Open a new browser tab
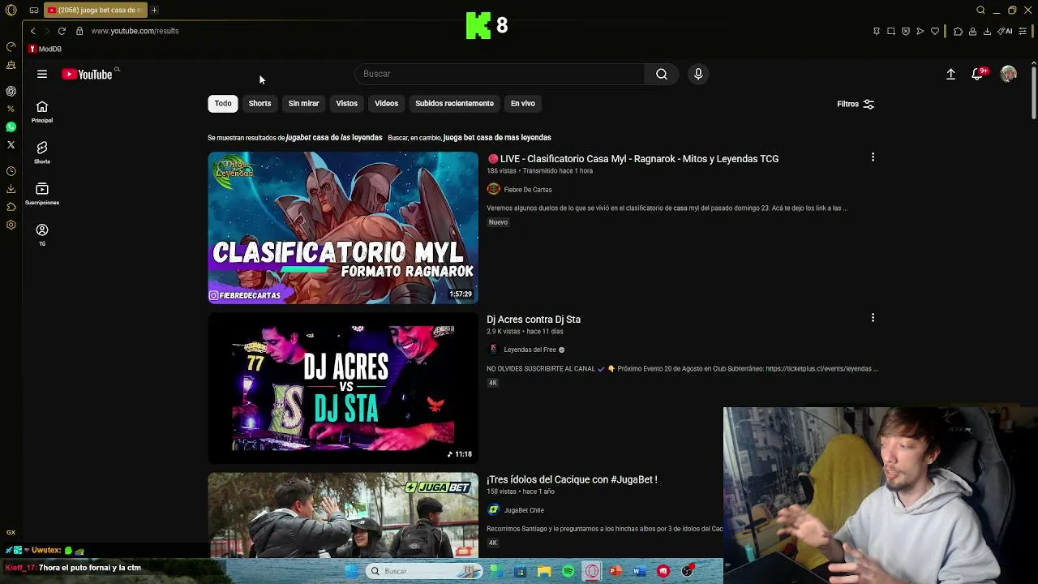Screen dimensions: 1038x584 tap(154, 10)
